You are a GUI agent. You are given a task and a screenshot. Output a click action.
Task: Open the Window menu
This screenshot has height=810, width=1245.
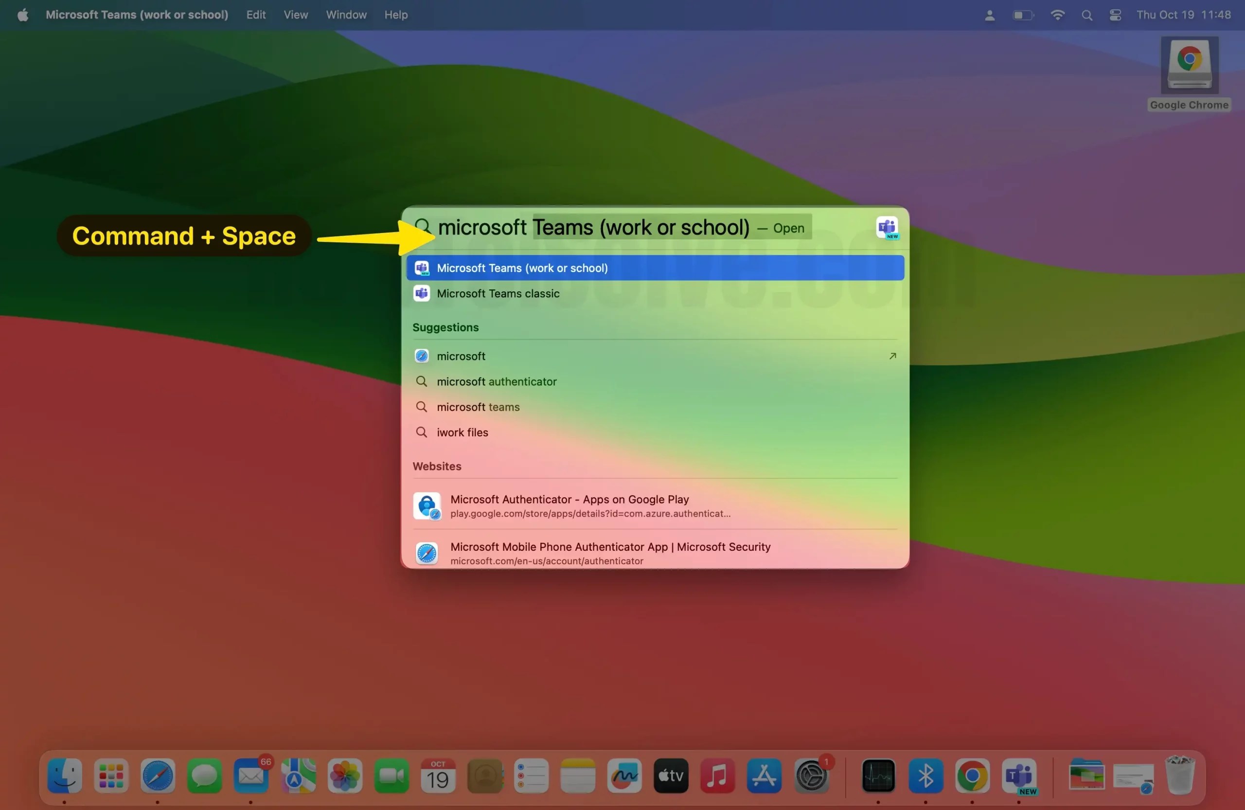tap(346, 15)
